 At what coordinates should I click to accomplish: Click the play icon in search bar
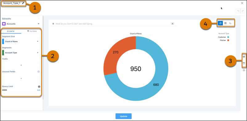coord(172,24)
